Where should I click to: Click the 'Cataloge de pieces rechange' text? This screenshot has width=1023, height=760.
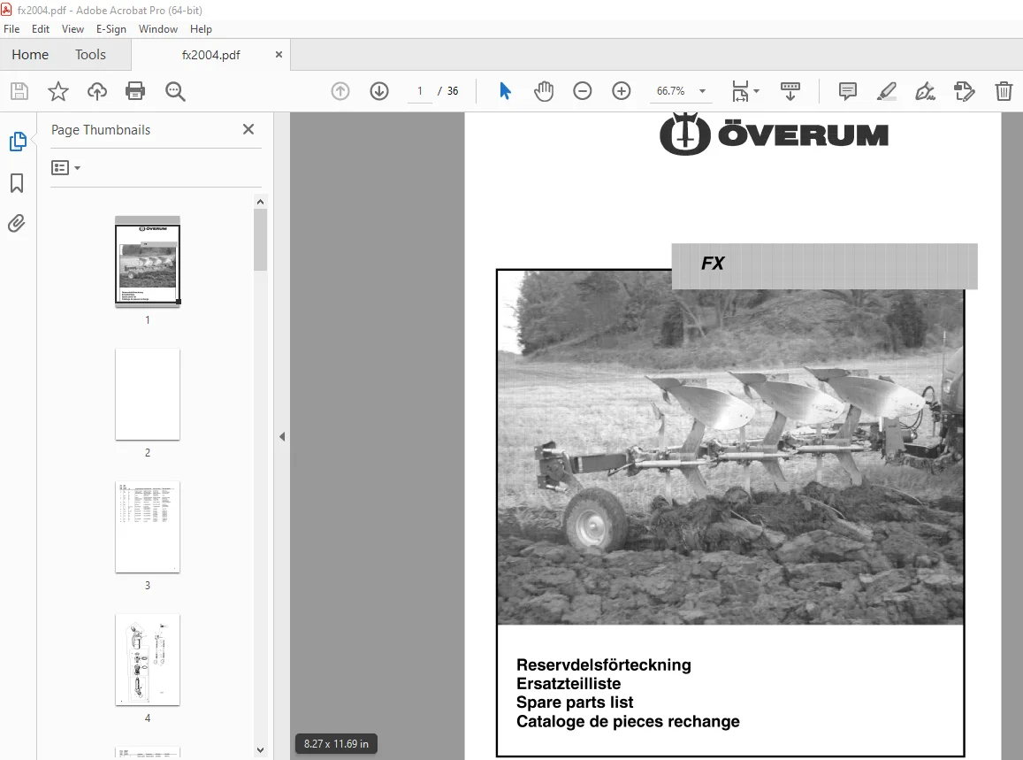click(628, 721)
